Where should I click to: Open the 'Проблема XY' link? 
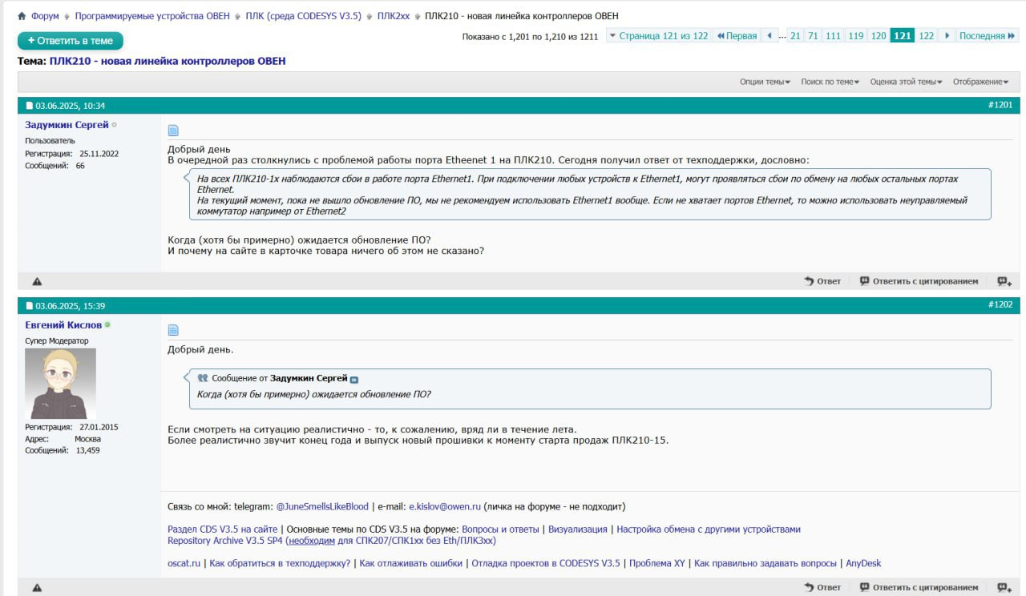[x=657, y=563]
